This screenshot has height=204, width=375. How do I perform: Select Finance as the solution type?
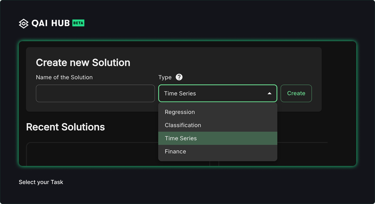(175, 152)
